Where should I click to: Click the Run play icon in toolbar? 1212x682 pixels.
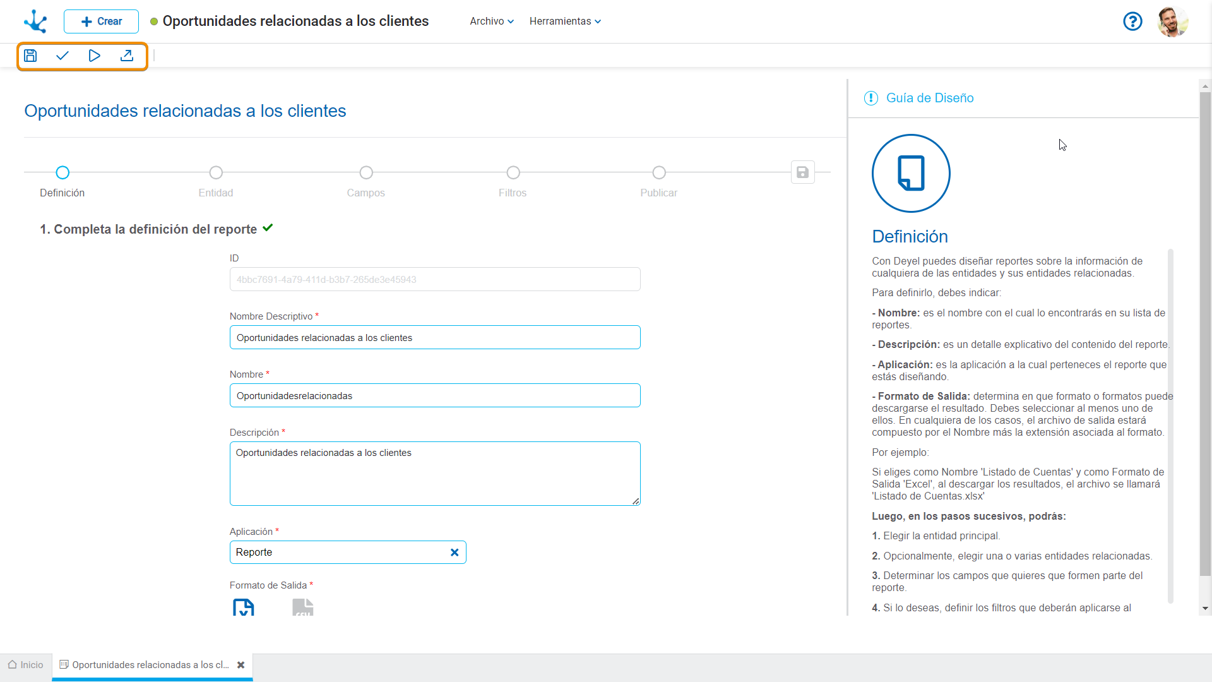(x=94, y=56)
